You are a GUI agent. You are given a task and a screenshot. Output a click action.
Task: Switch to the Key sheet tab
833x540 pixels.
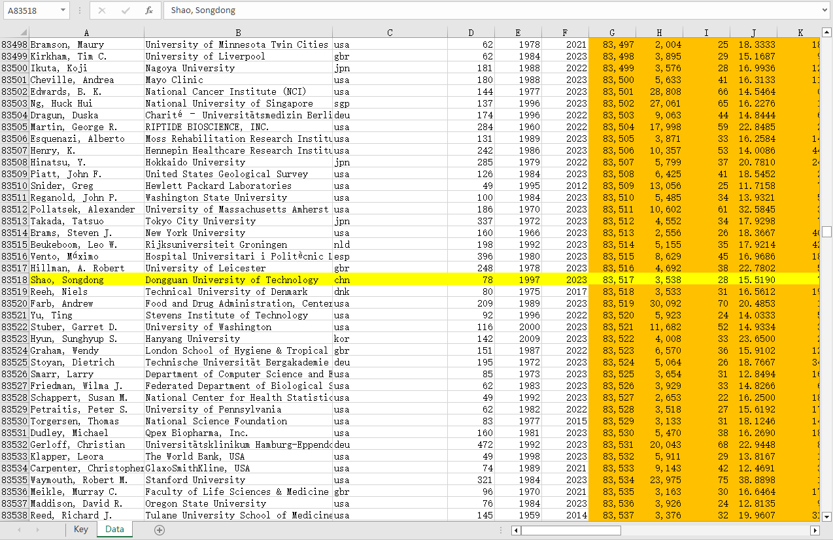click(x=80, y=530)
